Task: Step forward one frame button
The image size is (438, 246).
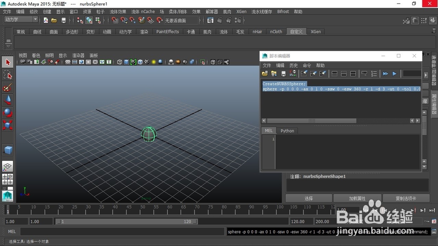Action: point(423,210)
